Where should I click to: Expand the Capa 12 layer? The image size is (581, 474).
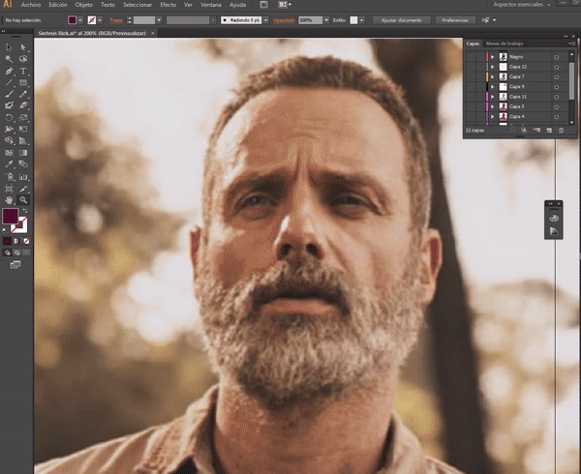point(493,67)
